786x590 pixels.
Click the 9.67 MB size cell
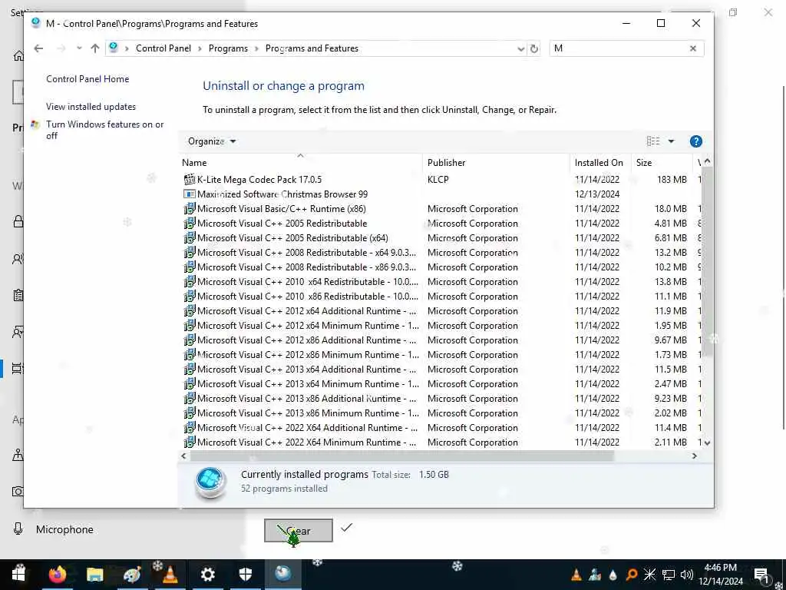click(x=670, y=340)
